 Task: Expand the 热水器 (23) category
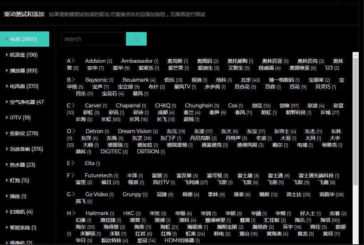22,165
